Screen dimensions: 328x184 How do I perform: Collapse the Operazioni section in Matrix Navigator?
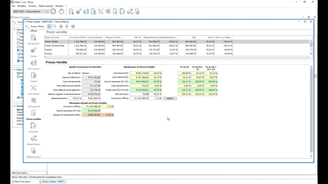tap(15, 30)
